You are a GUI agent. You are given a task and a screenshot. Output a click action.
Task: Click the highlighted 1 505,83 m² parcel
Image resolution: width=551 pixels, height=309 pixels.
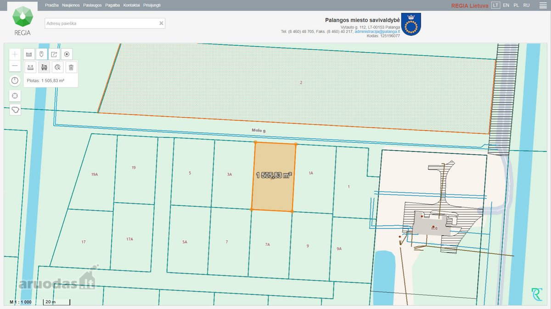pos(274,177)
